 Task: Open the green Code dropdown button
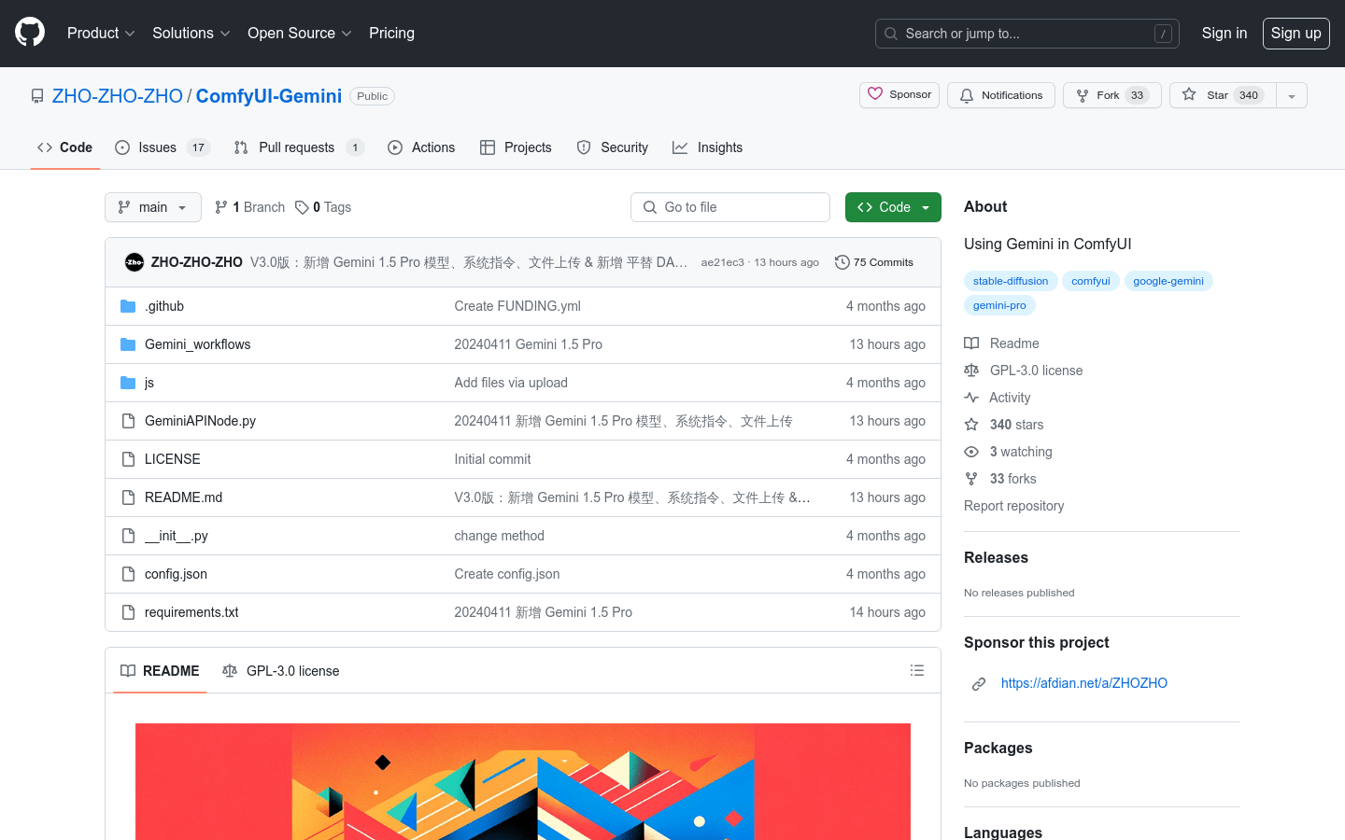pos(893,207)
